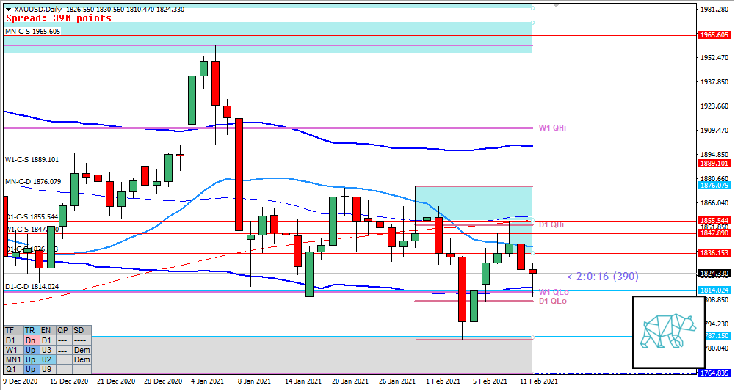Click the current price tag 1824.330
The image size is (735, 391).
(713, 274)
